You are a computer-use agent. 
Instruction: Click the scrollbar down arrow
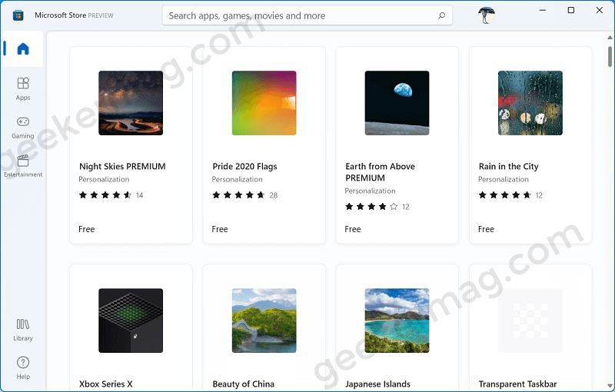coord(610,386)
